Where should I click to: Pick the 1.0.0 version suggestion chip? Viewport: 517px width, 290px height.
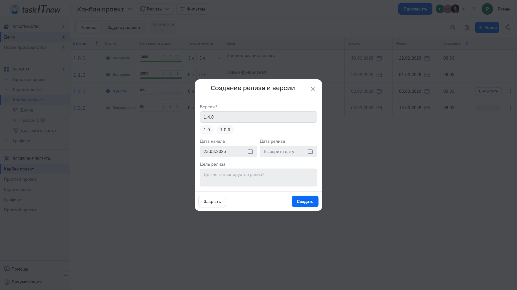pyautogui.click(x=225, y=130)
